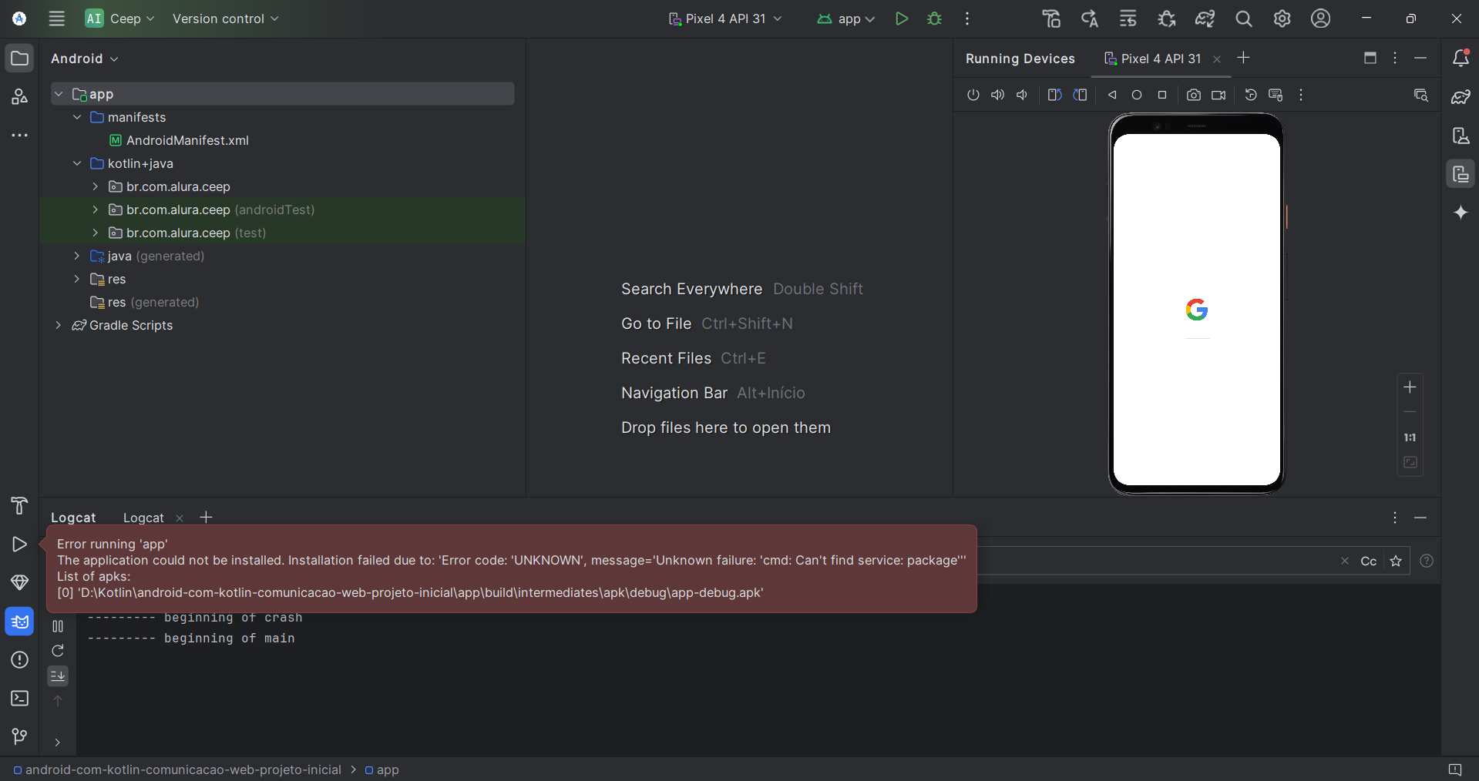The width and height of the screenshot is (1479, 781).
Task: Add a new Logcat tab with plus
Action: point(206,518)
